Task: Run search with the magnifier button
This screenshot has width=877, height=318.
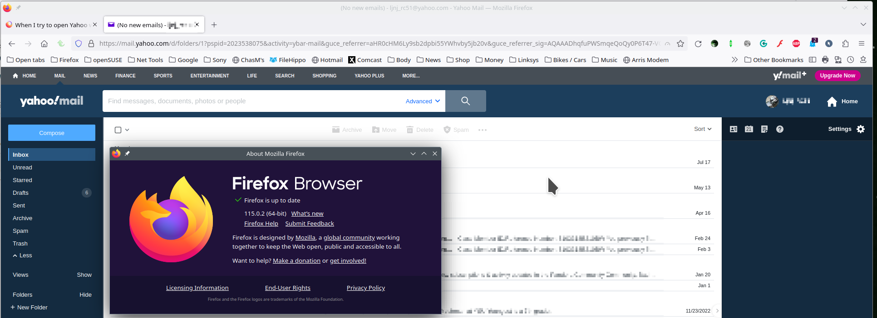Action: (x=466, y=101)
